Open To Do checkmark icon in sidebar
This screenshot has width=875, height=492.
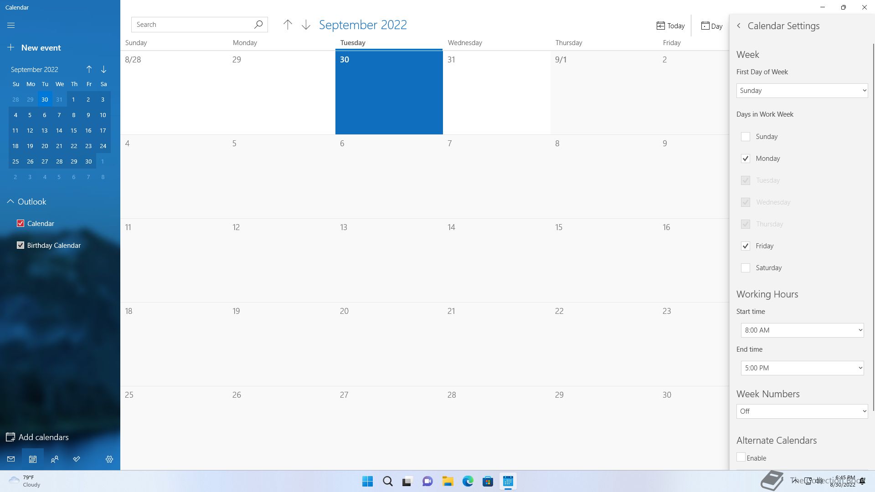[77, 459]
